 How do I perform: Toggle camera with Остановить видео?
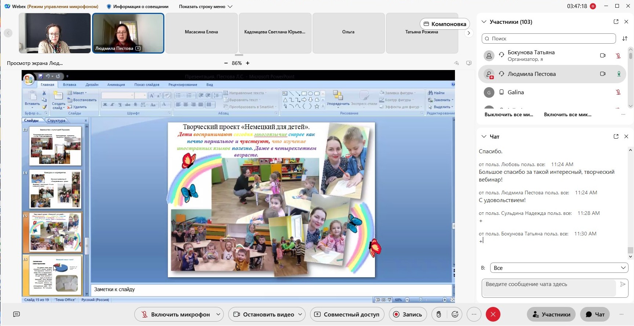264,314
